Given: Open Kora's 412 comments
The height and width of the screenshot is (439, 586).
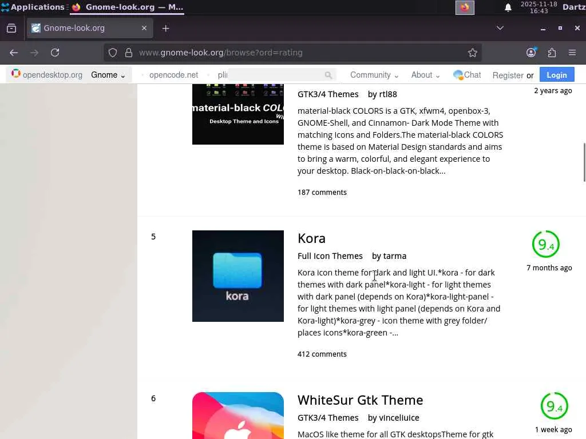Looking at the screenshot, I should coord(322,354).
